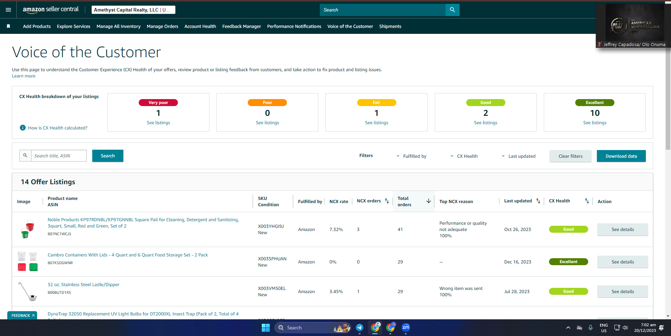Click the Windows taskbar search box
The height and width of the screenshot is (336, 671).
[313, 328]
